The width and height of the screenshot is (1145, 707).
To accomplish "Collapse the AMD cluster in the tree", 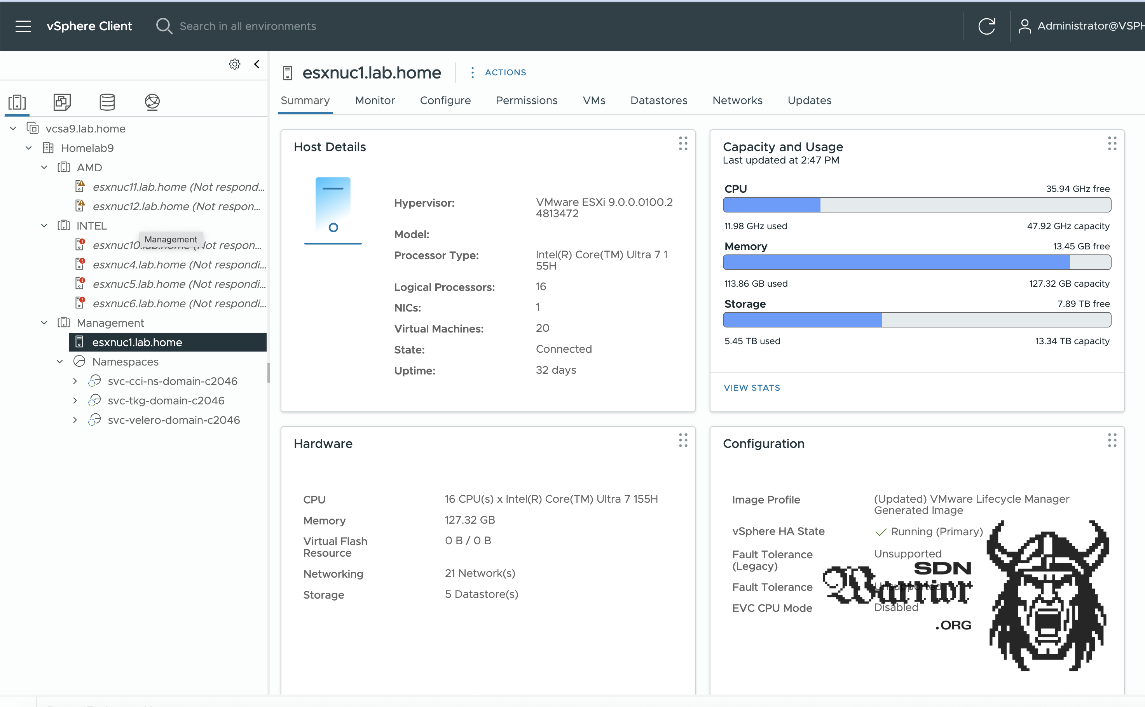I will pos(44,167).
